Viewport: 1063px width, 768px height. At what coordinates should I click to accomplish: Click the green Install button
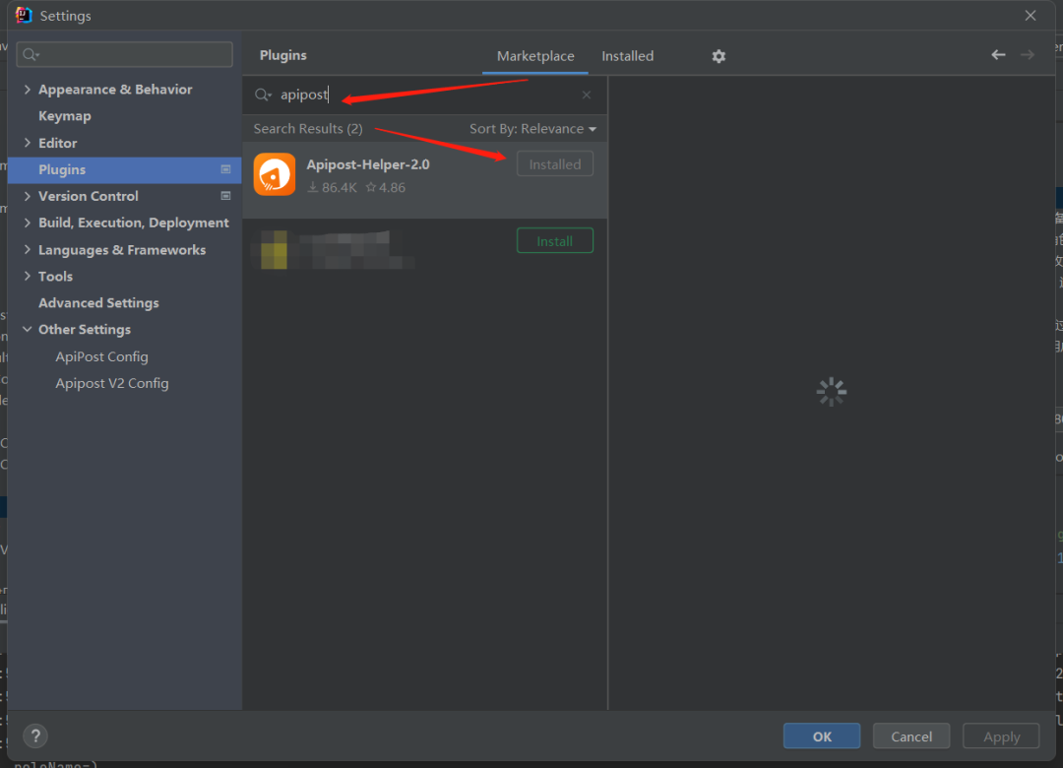(554, 241)
